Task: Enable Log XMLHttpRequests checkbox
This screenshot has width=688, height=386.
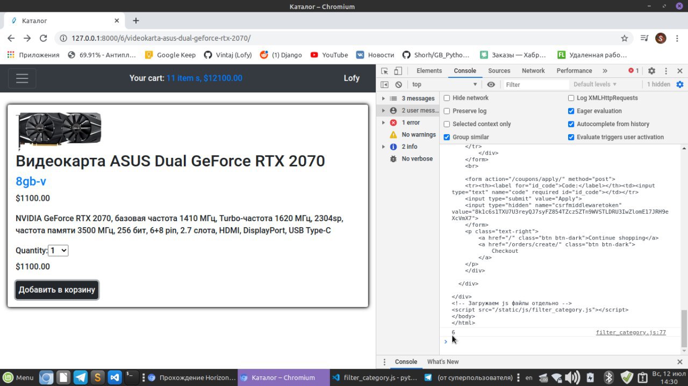Action: point(571,98)
